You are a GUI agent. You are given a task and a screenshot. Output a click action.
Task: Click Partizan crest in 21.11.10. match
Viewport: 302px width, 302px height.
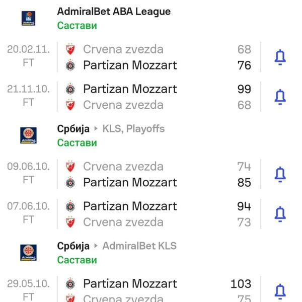point(70,89)
